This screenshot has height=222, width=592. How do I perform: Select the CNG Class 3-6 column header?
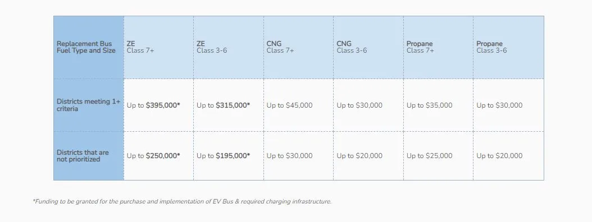pos(352,47)
